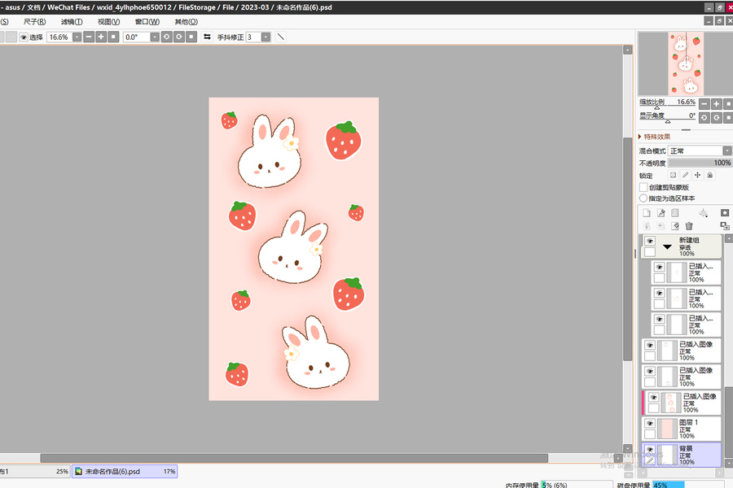This screenshot has width=733, height=488.
Task: Hide the last layer inside 新建组
Action: pos(659,320)
